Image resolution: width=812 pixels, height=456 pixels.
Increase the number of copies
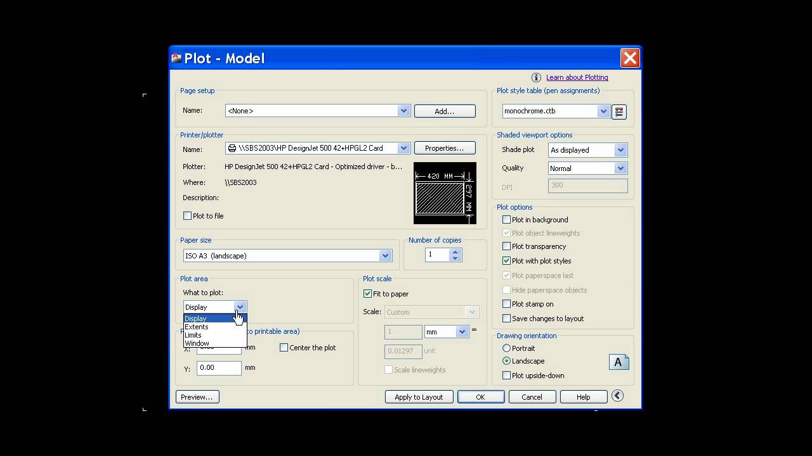(455, 251)
